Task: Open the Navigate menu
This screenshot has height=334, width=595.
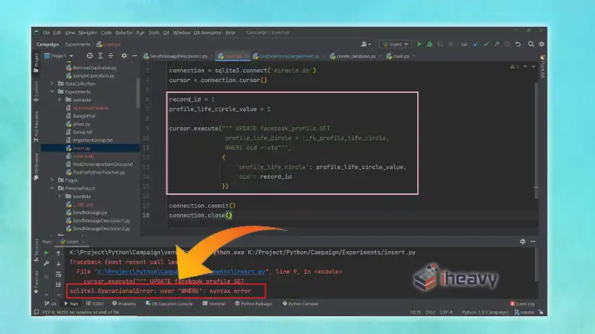Action: pos(88,33)
